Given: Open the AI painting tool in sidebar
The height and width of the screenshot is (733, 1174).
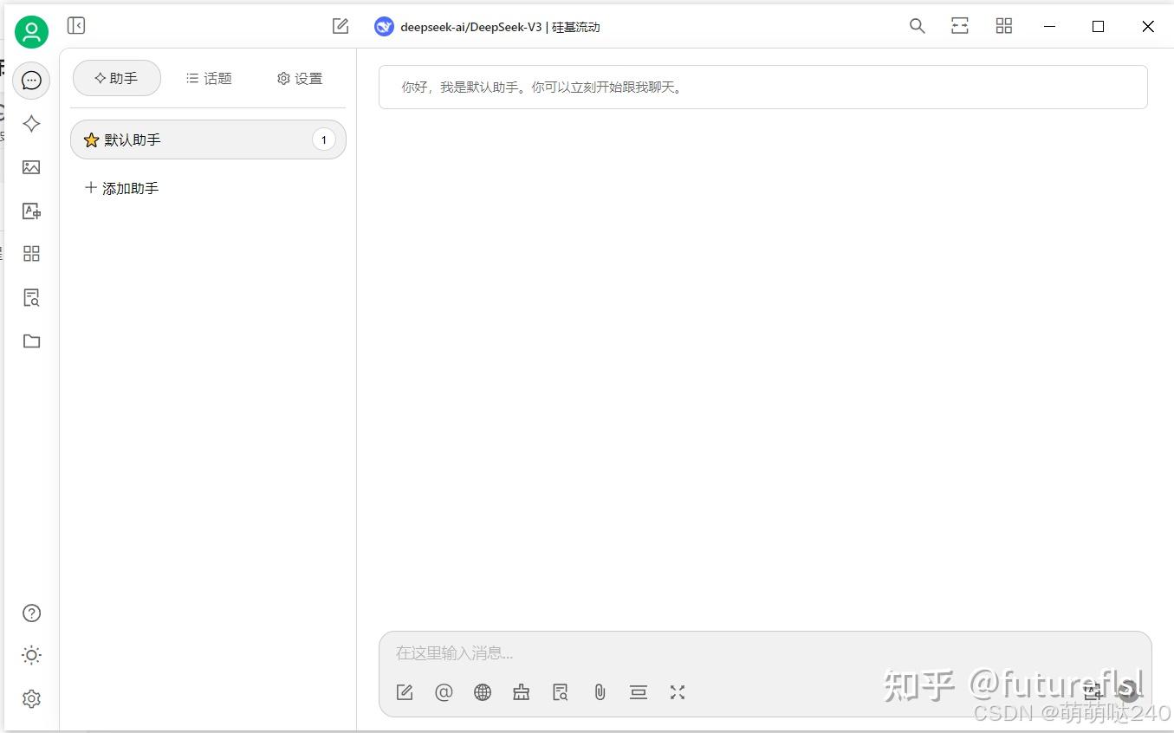Looking at the screenshot, I should (x=31, y=167).
